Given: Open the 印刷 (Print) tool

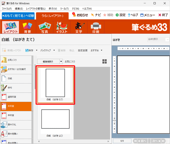Looking at the screenshot, I should (x=96, y=27).
